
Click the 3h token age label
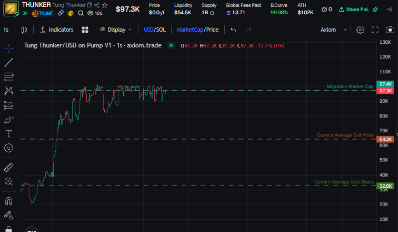click(25, 13)
